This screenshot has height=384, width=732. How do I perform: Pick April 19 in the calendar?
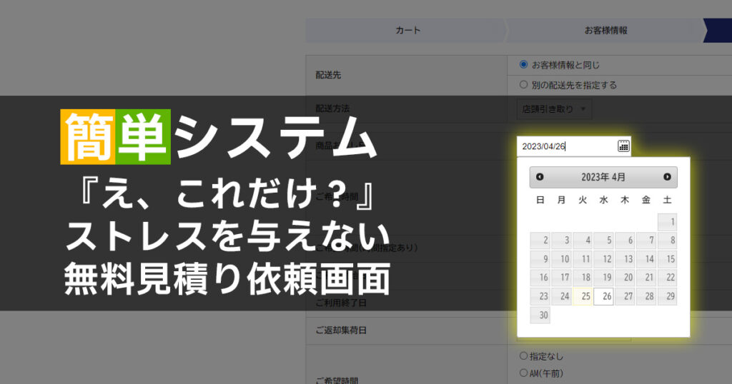click(603, 278)
